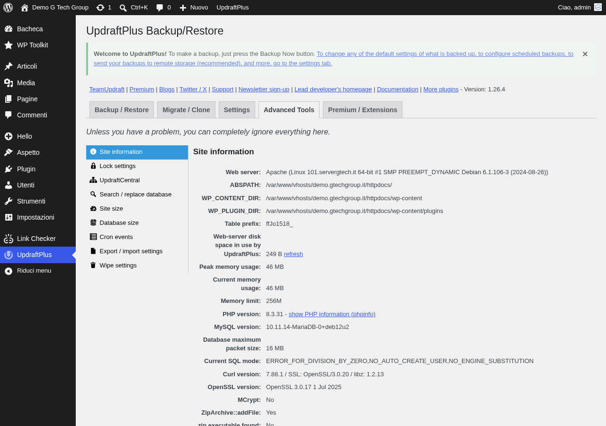Open the Nuovo admin bar menu
Image resolution: width=606 pixels, height=426 pixels.
tap(194, 8)
